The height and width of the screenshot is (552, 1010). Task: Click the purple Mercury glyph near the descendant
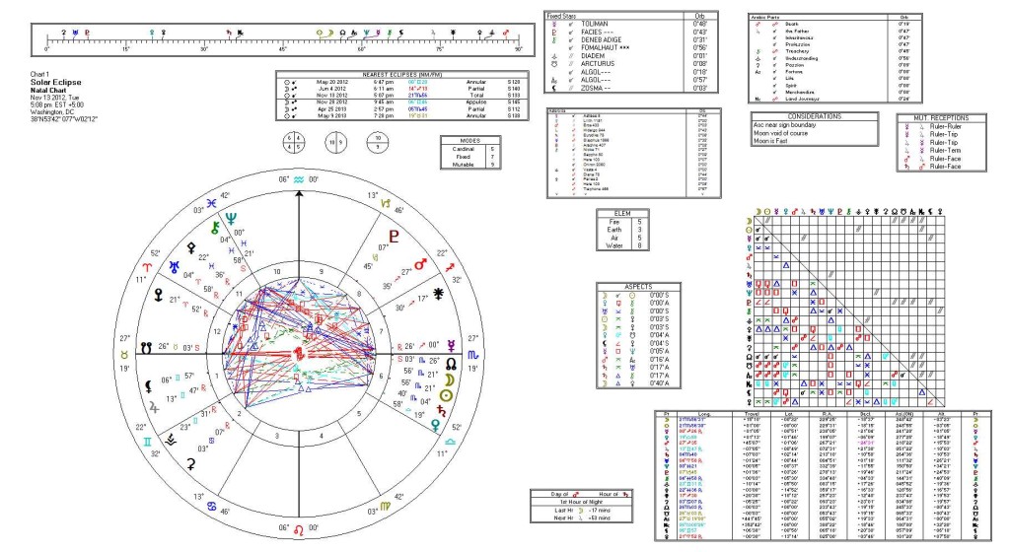click(x=451, y=348)
